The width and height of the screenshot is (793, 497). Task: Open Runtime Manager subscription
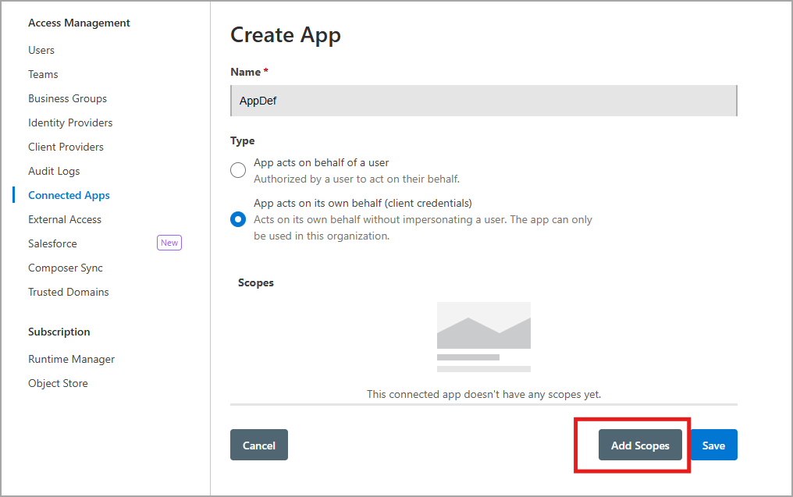pyautogui.click(x=71, y=359)
